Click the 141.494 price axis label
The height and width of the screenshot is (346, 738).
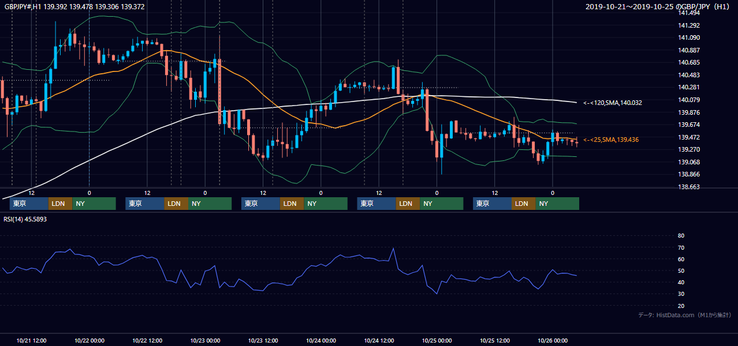689,13
